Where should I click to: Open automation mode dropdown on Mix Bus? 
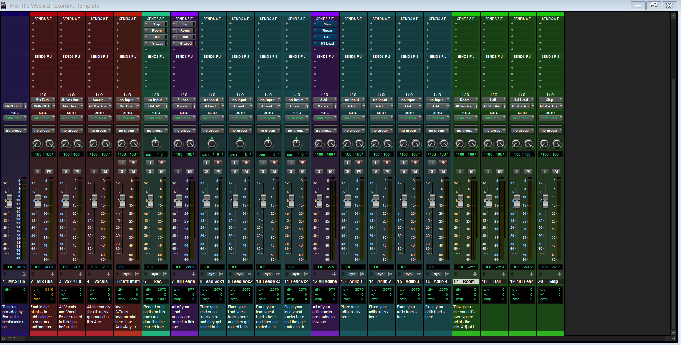click(43, 118)
